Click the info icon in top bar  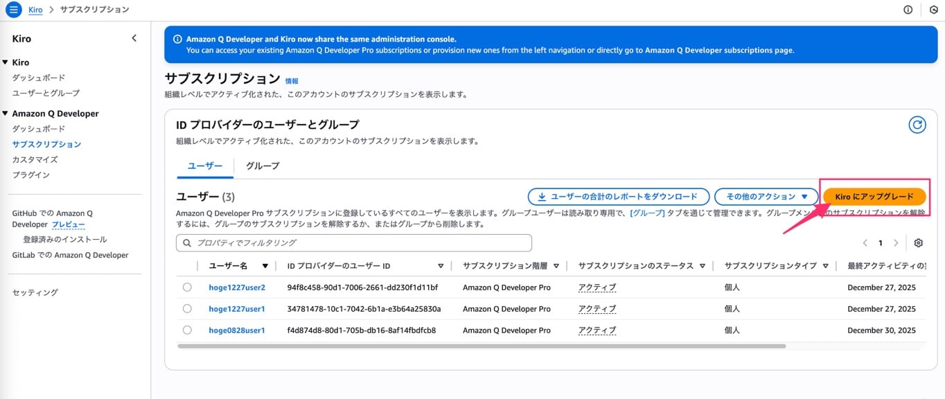click(908, 10)
